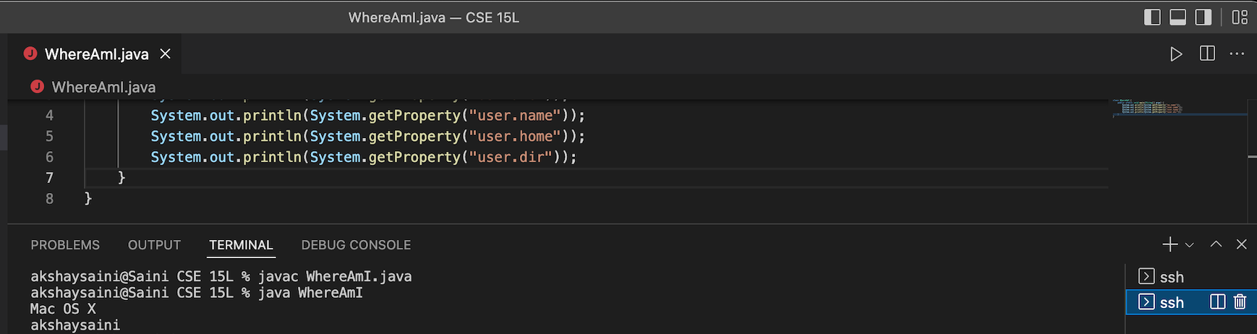Split the selected ssh terminal
The image size is (1257, 334).
(x=1218, y=301)
